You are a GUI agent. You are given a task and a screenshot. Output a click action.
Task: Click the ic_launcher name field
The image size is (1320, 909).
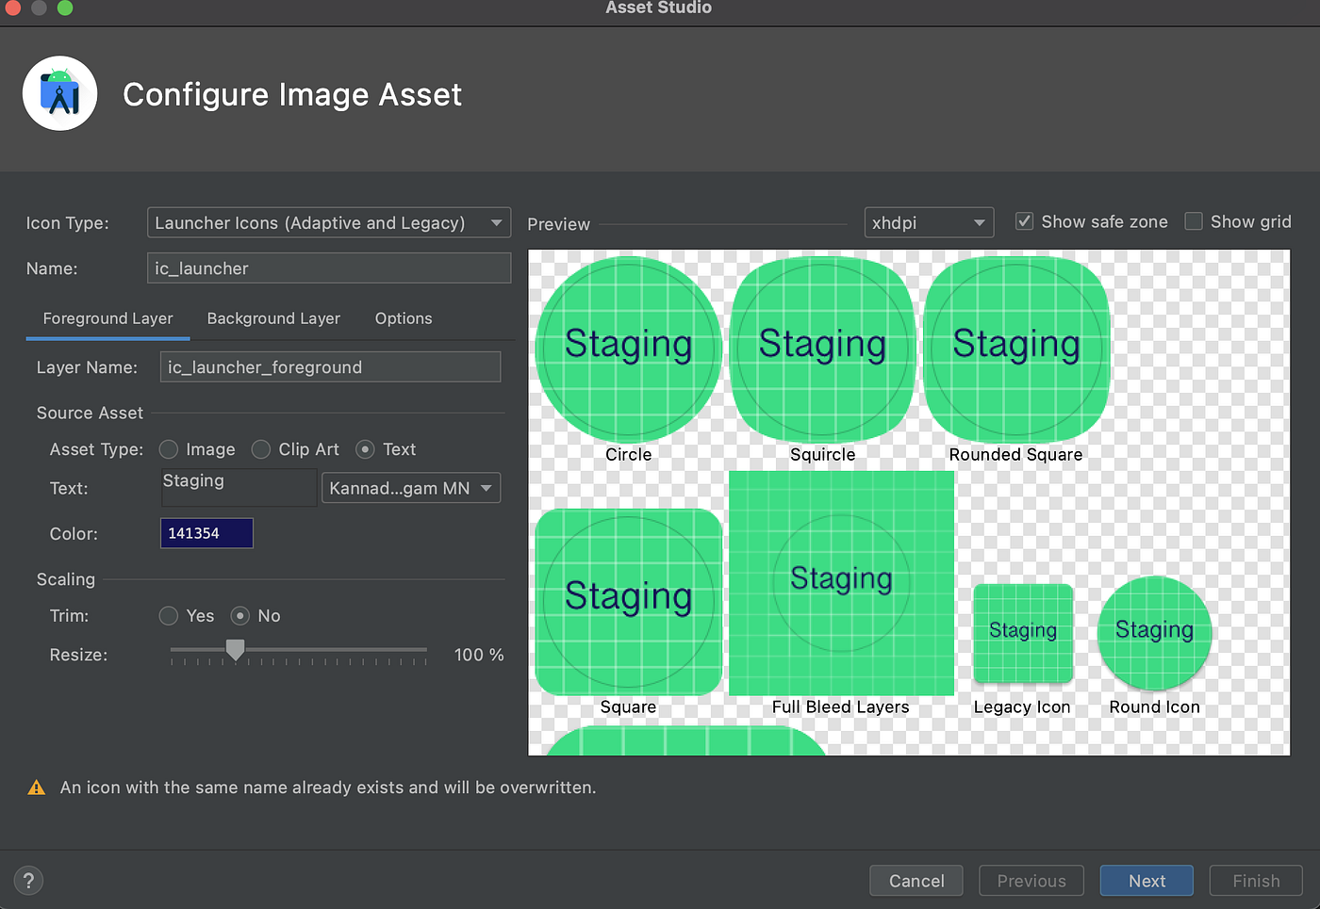pyautogui.click(x=328, y=268)
